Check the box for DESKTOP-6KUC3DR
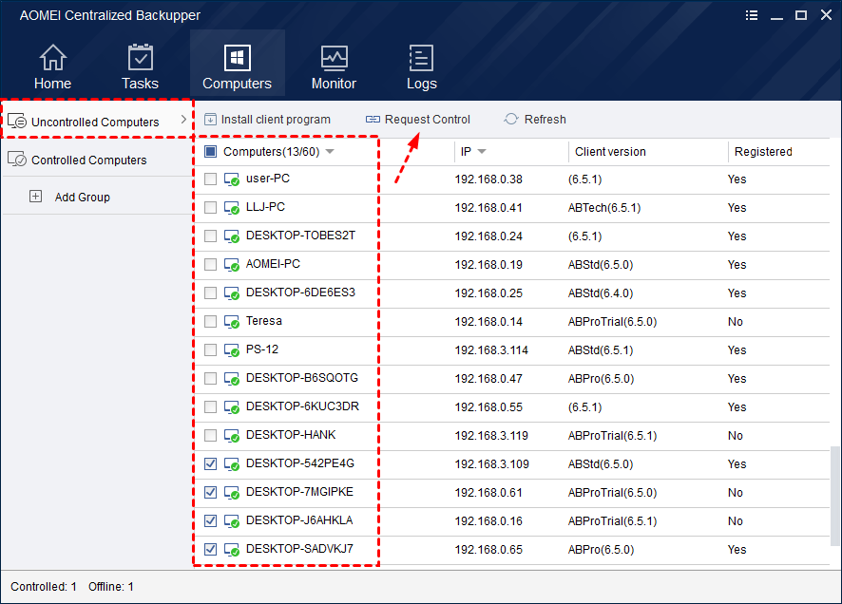Viewport: 842px width, 604px height. pos(211,407)
